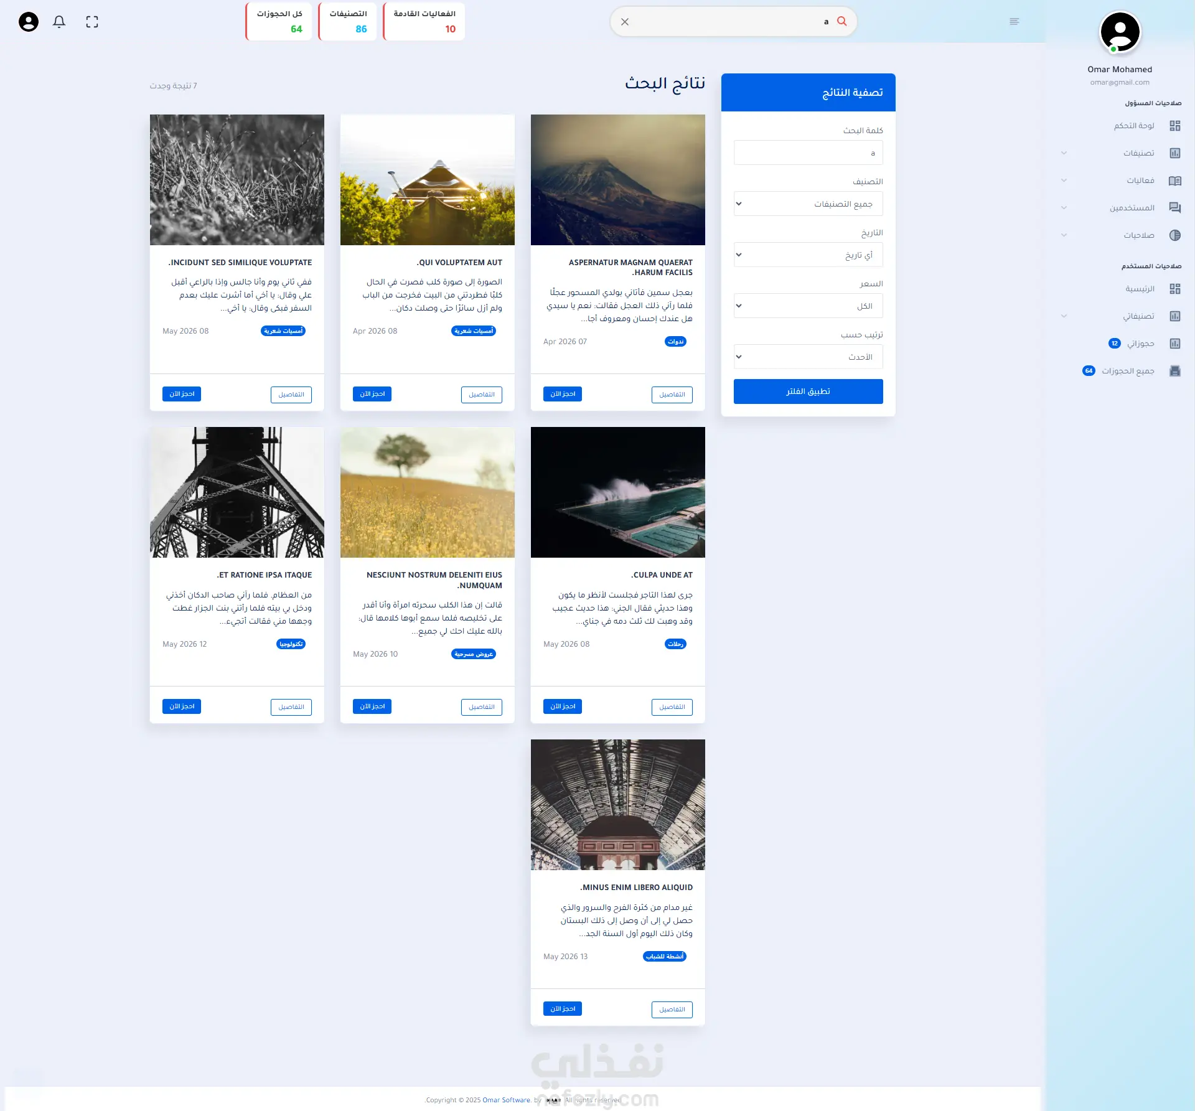The height and width of the screenshot is (1111, 1195).
Task: Click the جميع الحجوزات printer icon
Action: [1175, 371]
